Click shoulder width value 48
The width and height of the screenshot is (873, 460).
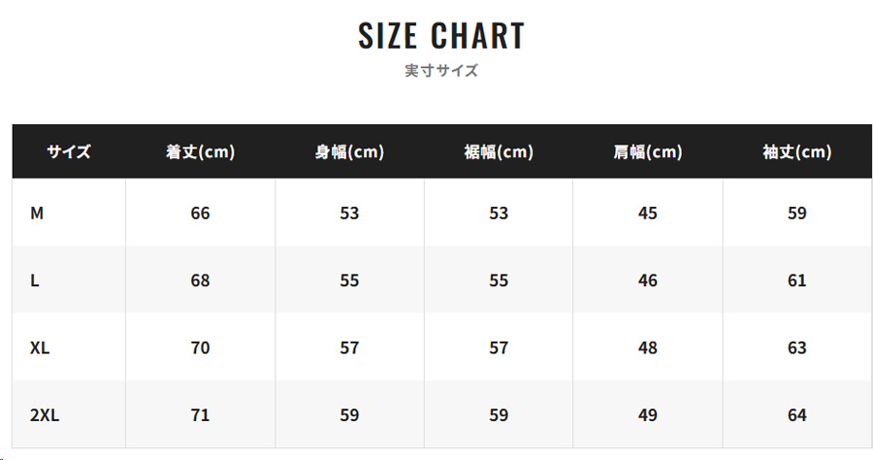click(x=648, y=347)
